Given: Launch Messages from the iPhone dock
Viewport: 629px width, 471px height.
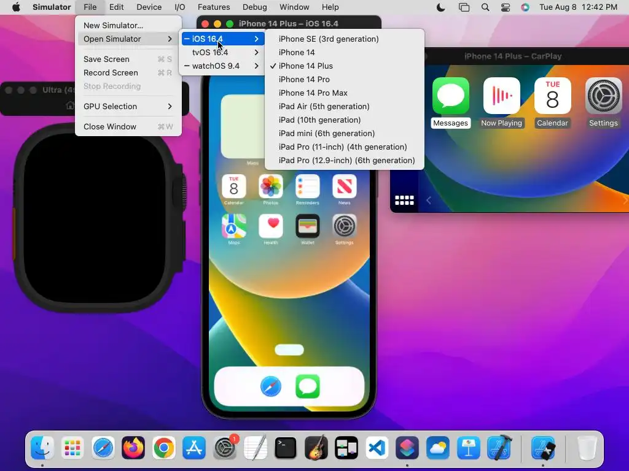Looking at the screenshot, I should 308,386.
